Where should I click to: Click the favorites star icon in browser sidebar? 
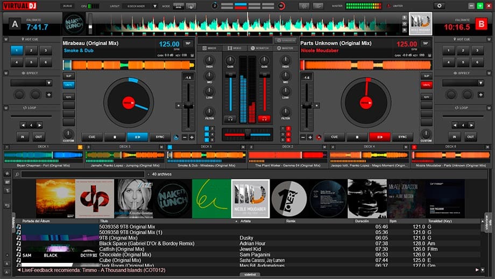(7, 173)
